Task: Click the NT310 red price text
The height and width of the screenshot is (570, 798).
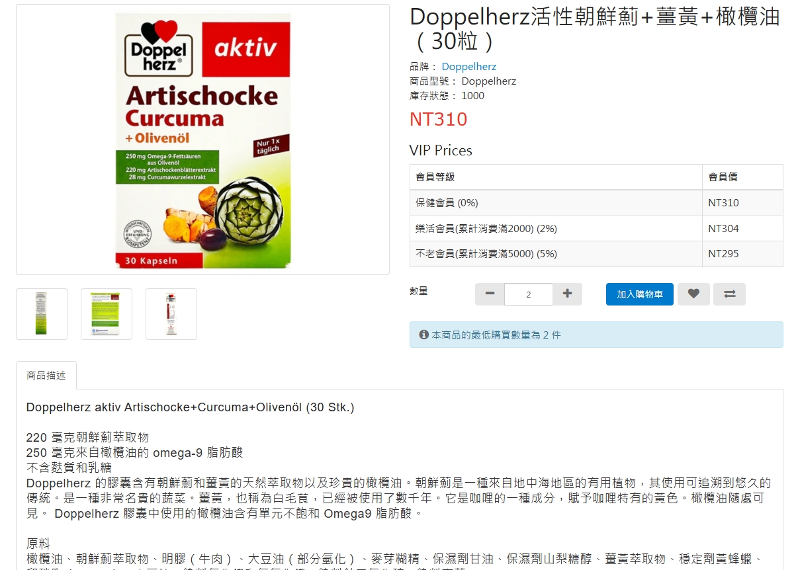Action: point(438,120)
